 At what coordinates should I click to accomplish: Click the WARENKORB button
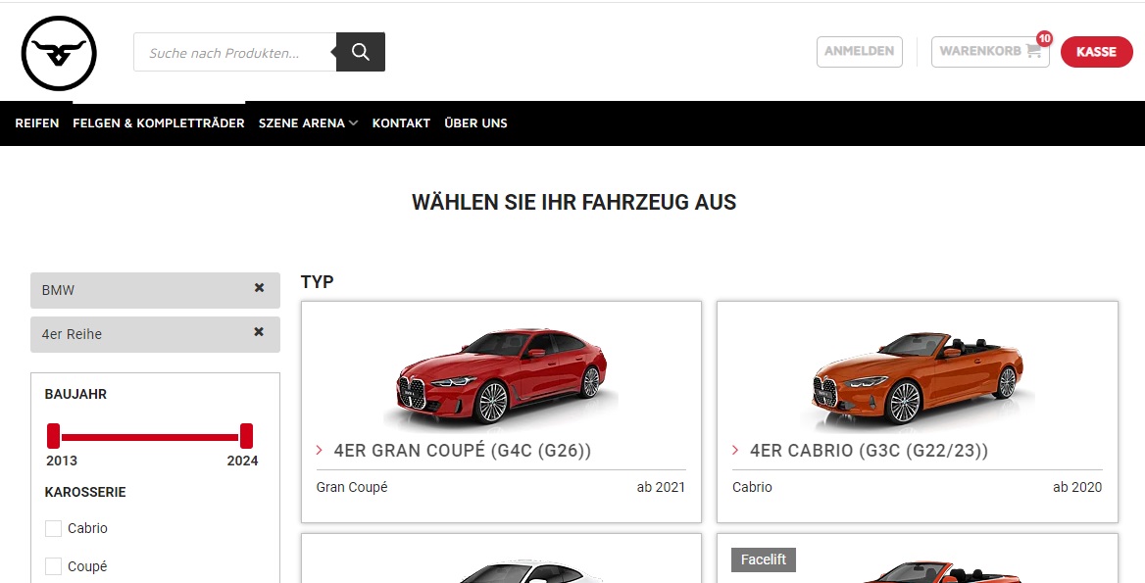pyautogui.click(x=990, y=52)
